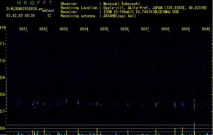Select the ICOM IC-706mkII receiver text
The image size is (213, 135).
pyautogui.click(x=141, y=12)
